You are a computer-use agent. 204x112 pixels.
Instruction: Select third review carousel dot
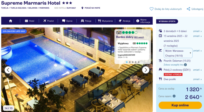tap(133, 62)
